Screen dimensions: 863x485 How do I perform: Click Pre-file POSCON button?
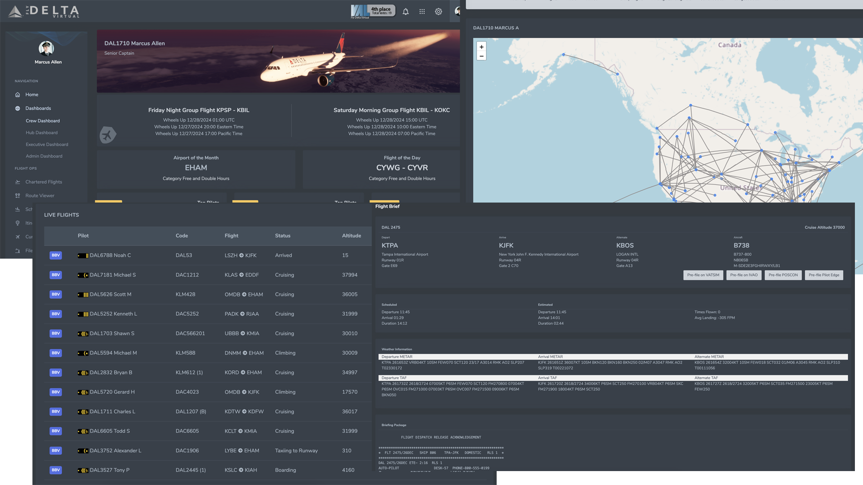pos(783,275)
